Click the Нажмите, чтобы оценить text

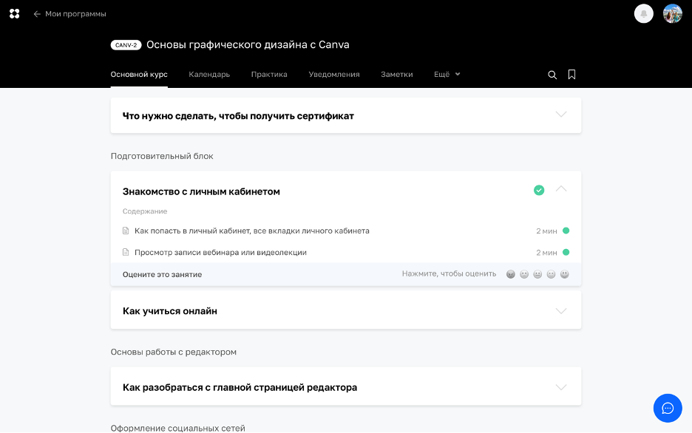pyautogui.click(x=449, y=274)
